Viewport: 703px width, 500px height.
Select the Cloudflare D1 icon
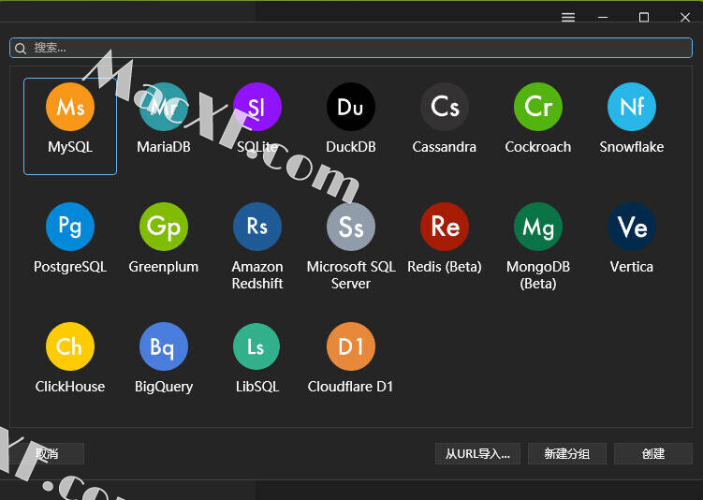click(x=351, y=346)
